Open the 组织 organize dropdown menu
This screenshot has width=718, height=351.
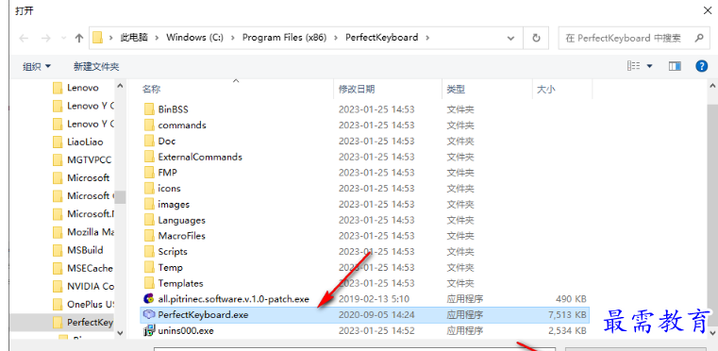[37, 66]
